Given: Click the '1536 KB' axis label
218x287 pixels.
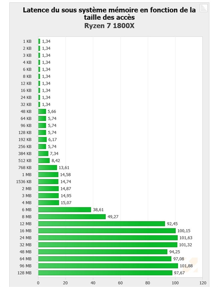Looking at the screenshot, I should click(x=24, y=182).
